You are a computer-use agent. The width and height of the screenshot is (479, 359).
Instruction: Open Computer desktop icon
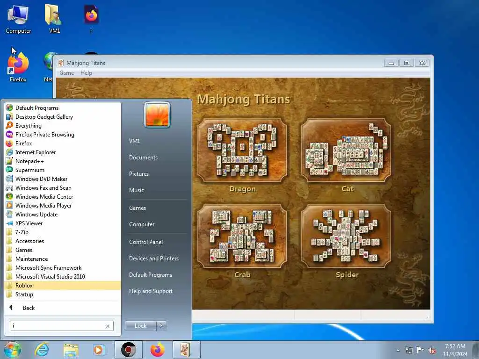[x=18, y=19]
